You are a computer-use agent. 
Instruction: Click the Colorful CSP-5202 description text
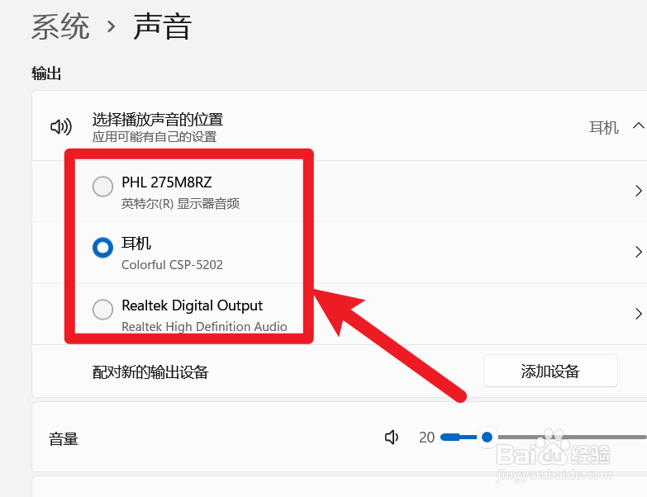[x=172, y=264]
